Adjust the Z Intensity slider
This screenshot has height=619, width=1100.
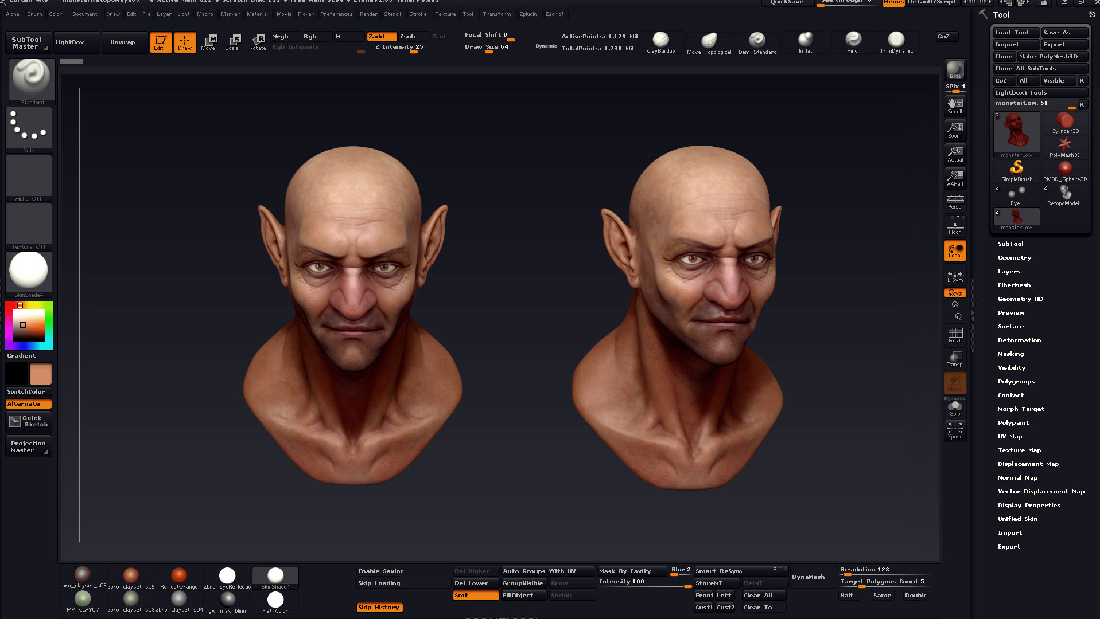(x=416, y=47)
